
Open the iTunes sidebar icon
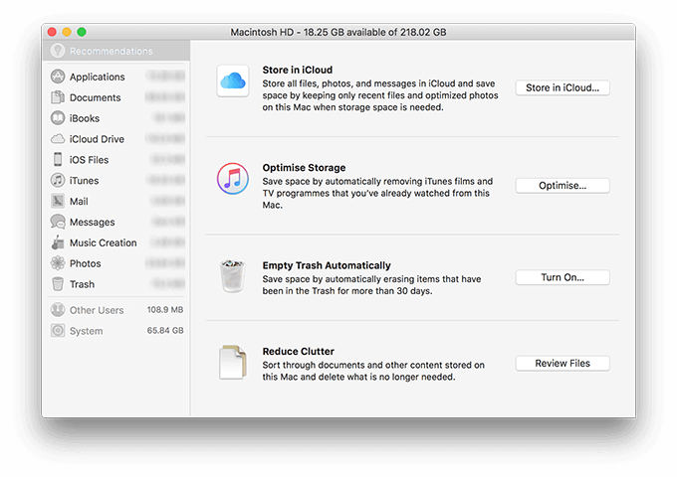[x=58, y=181]
